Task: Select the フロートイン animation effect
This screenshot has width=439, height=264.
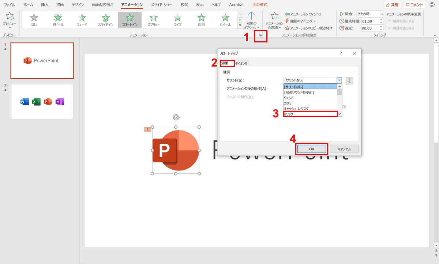Action: (130, 20)
